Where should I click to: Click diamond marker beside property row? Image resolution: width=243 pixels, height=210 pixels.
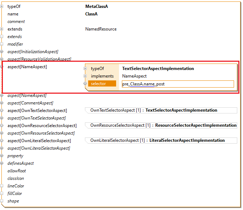[x=2, y=156]
